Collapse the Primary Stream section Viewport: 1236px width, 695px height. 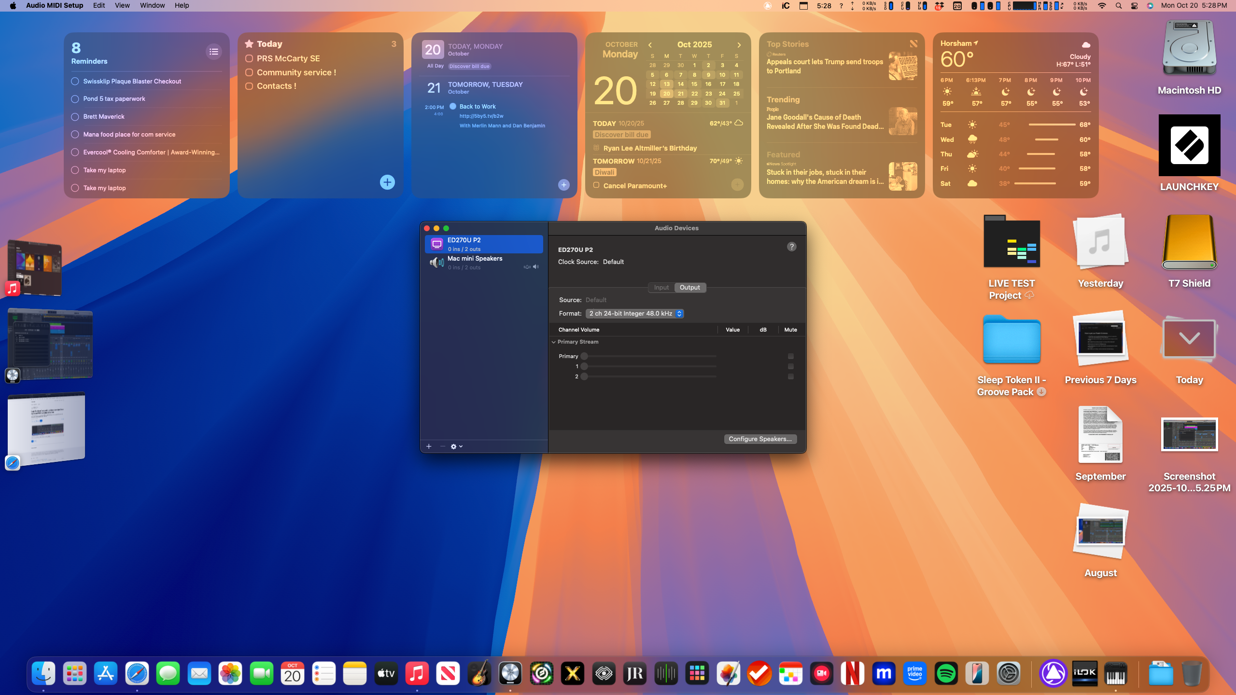554,342
